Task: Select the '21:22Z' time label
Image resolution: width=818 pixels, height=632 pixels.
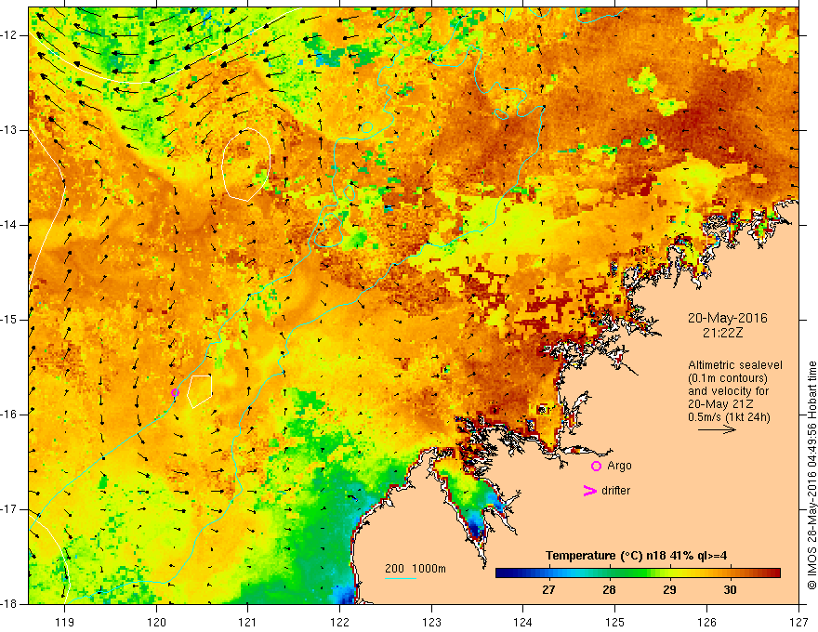Action: [x=722, y=332]
